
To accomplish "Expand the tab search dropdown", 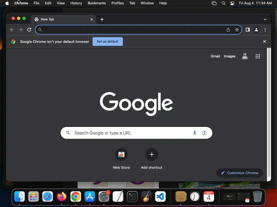I will tap(265, 19).
